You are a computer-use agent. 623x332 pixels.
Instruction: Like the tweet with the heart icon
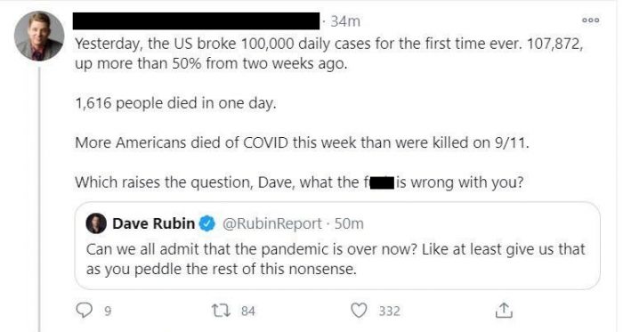359,311
